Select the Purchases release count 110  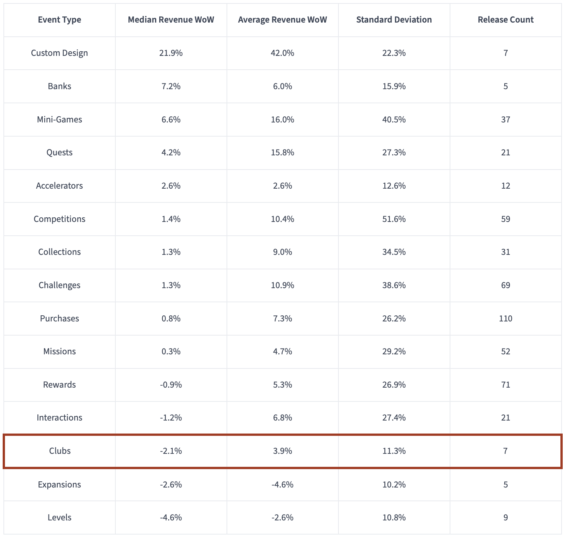pos(506,318)
